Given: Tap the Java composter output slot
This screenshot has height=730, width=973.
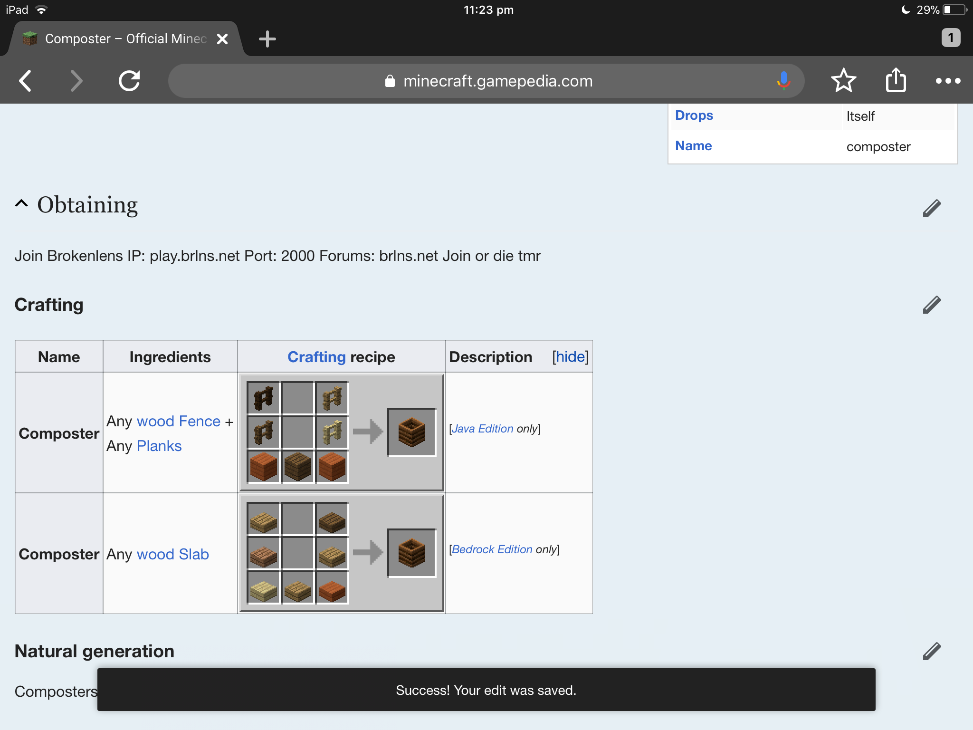Looking at the screenshot, I should (411, 432).
